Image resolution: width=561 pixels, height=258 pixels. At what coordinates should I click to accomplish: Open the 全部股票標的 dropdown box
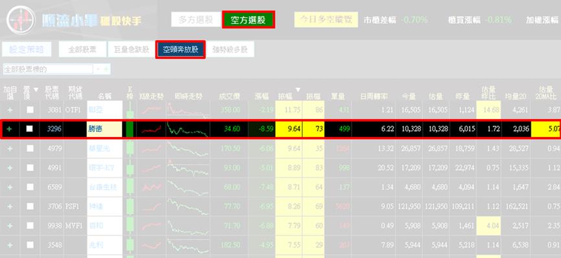pyautogui.click(x=48, y=69)
